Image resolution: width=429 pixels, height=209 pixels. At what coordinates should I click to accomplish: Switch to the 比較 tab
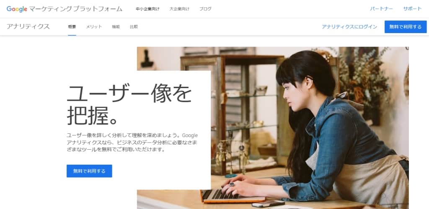(x=134, y=27)
